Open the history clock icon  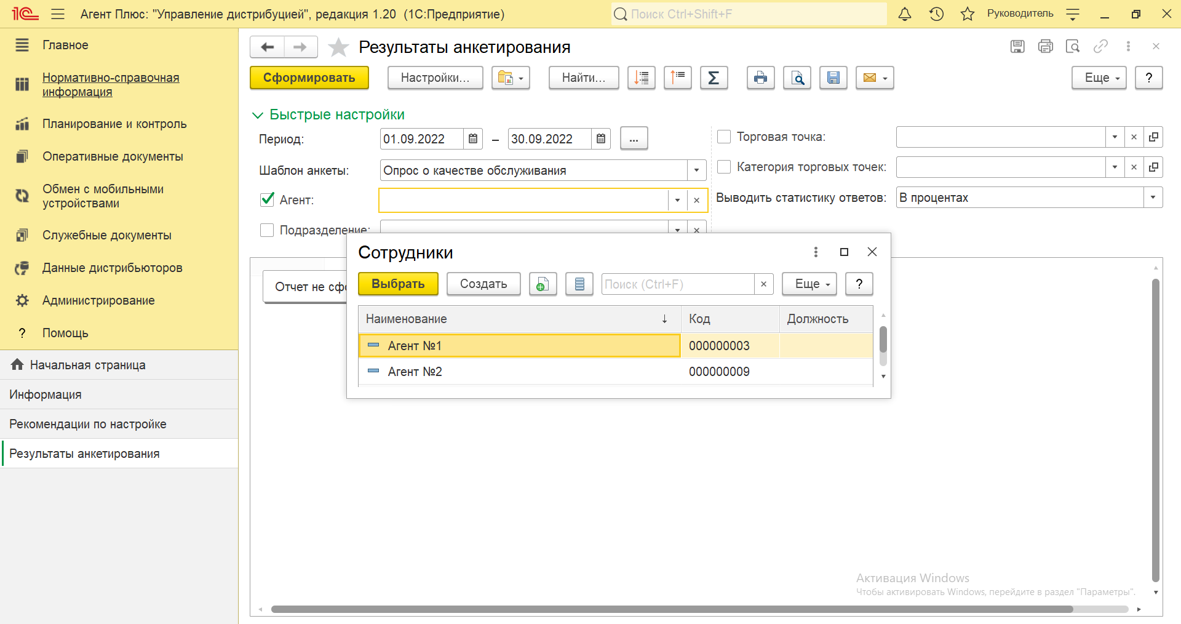tap(936, 14)
